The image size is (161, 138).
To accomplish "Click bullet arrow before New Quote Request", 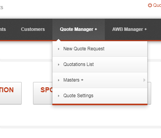I will [58, 49].
